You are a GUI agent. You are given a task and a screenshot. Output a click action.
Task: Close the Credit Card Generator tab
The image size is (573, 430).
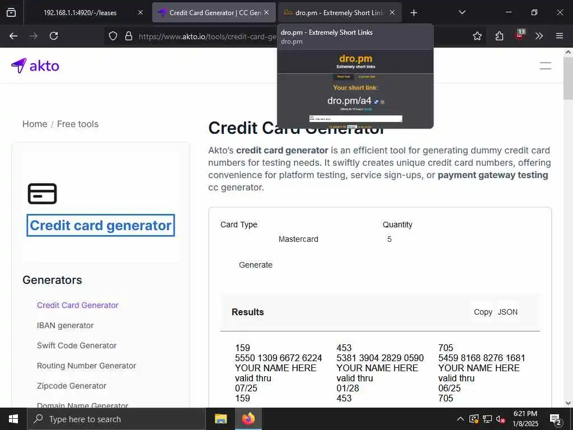pos(266,12)
